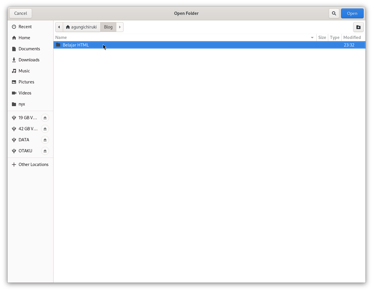Go back with the left path arrow
The image size is (373, 291).
(59, 27)
